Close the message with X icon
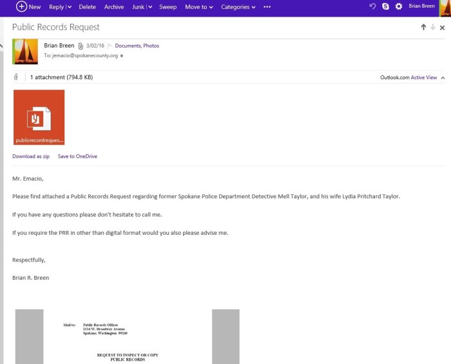Image resolution: width=451 pixels, height=364 pixels. coord(443,28)
